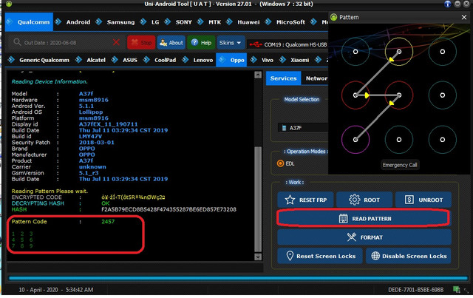
Task: Click the purple-ringed bottom left pattern dot
Action: click(x=355, y=140)
